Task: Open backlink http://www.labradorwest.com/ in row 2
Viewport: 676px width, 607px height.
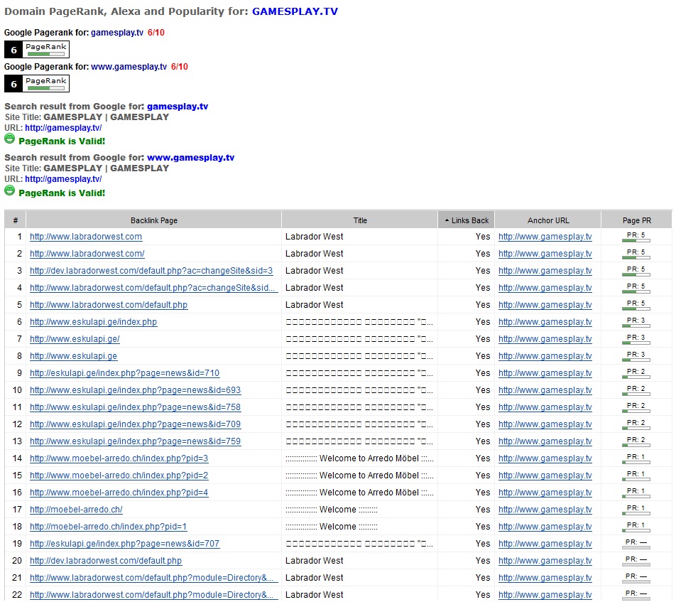Action: click(87, 254)
